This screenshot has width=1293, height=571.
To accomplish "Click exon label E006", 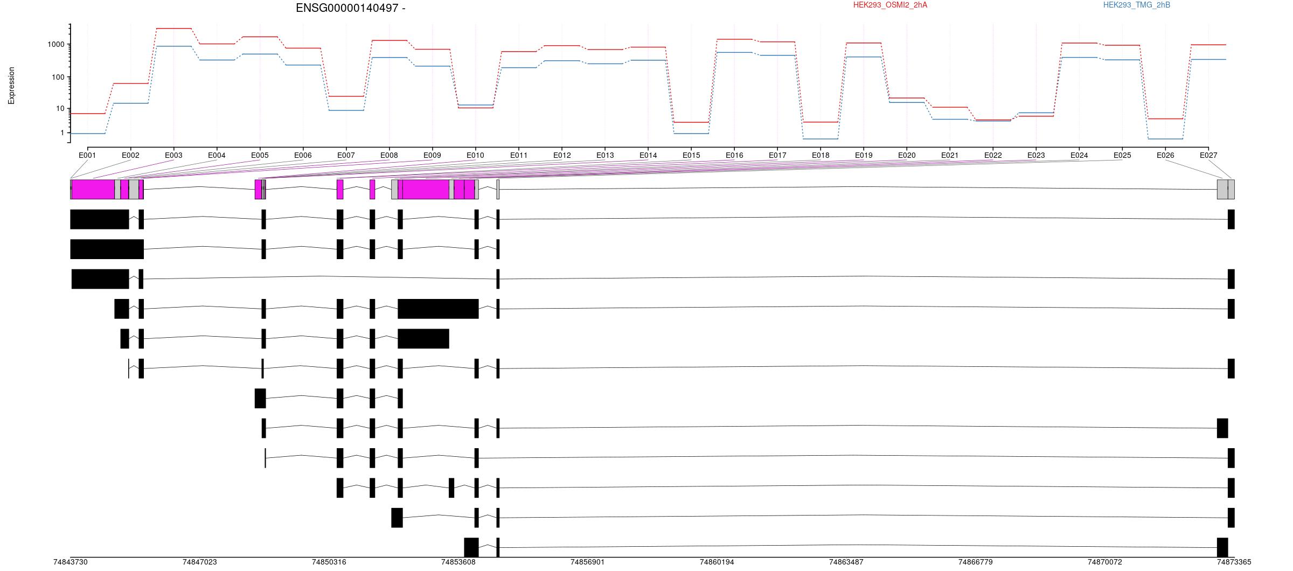I will pyautogui.click(x=303, y=155).
